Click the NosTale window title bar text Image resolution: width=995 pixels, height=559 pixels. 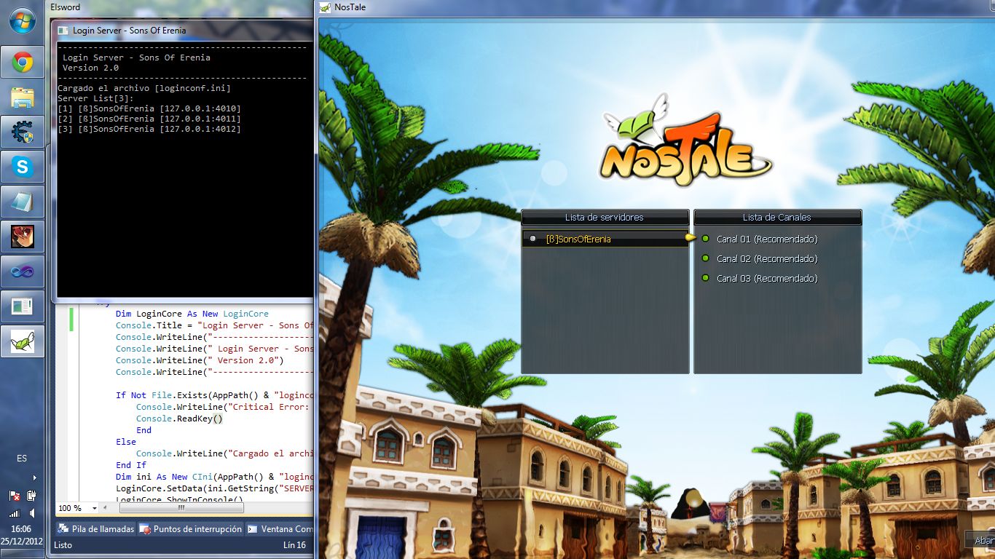350,7
